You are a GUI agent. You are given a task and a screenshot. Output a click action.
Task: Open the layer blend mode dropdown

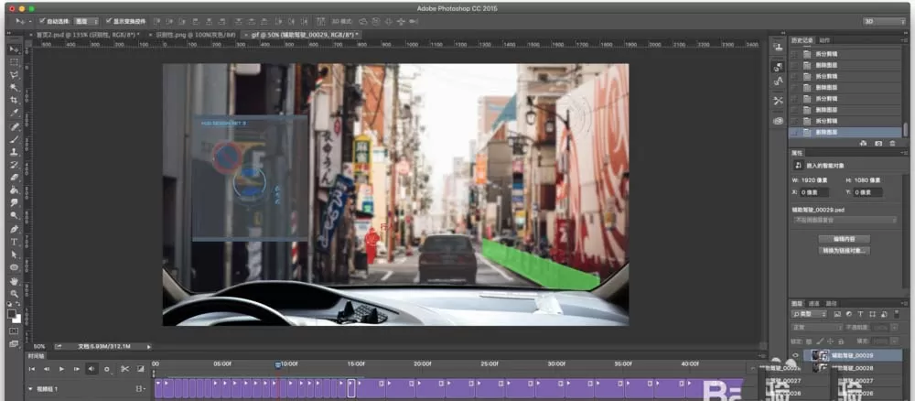coord(816,328)
